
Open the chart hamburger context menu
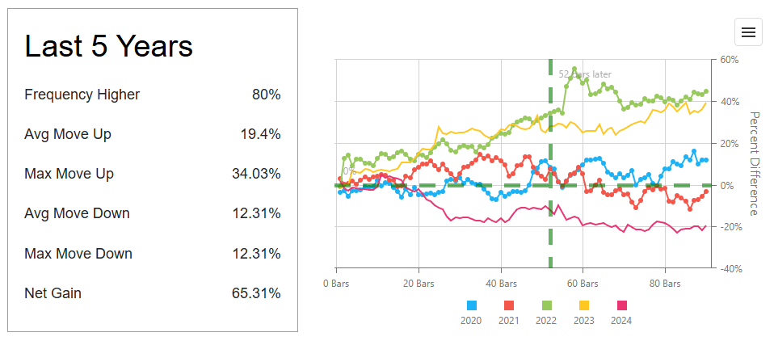pyautogui.click(x=748, y=32)
